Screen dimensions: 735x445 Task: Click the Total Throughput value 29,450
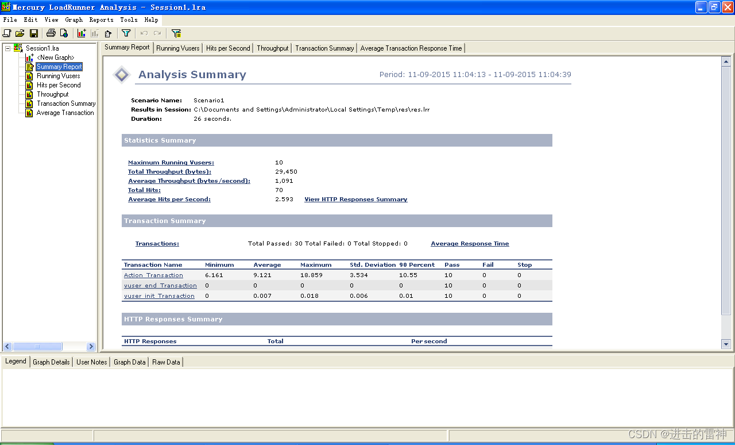(x=286, y=172)
